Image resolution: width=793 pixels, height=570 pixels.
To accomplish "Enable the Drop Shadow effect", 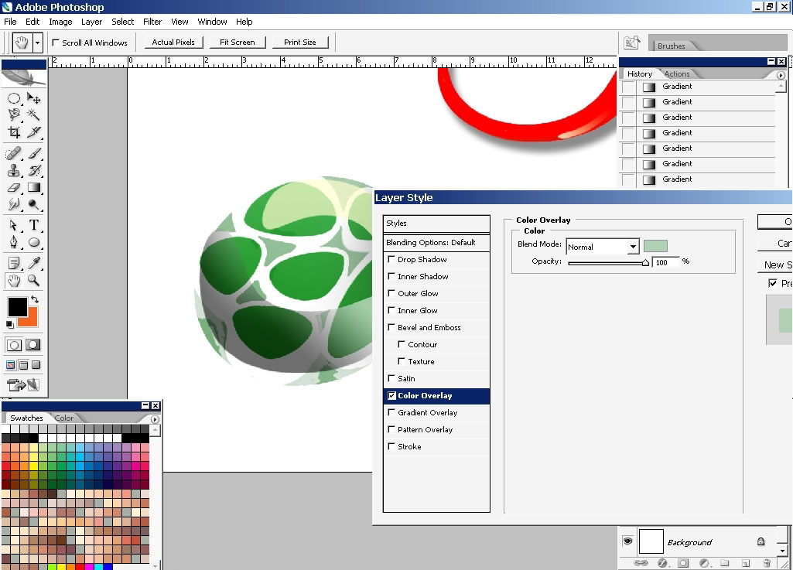I will 392,259.
